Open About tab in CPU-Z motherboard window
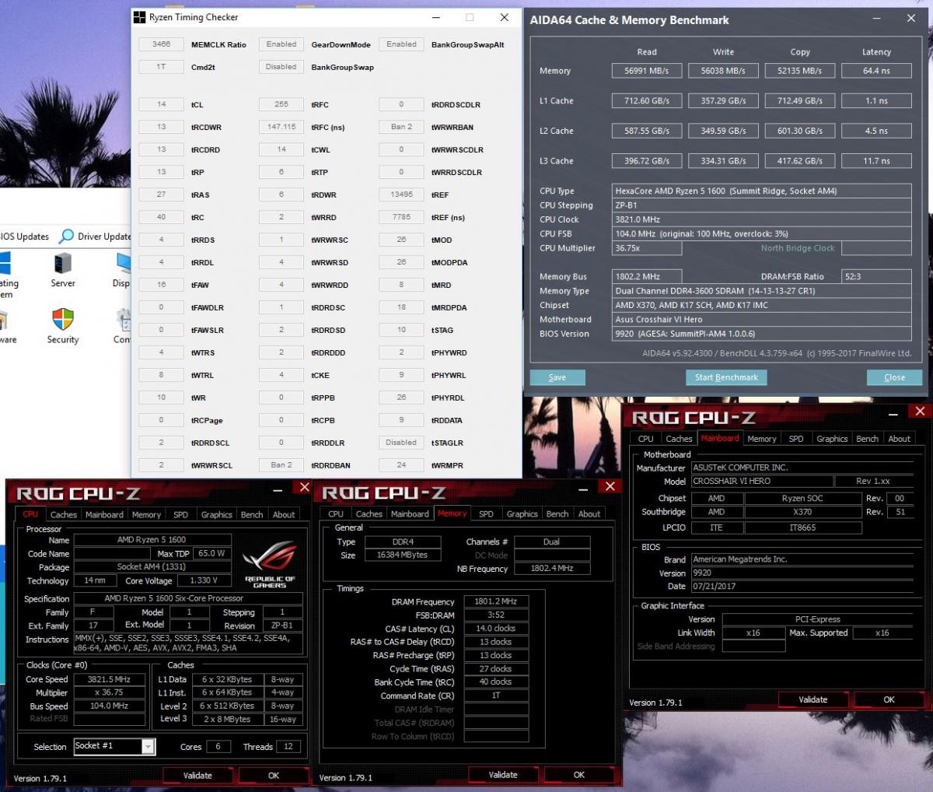 point(900,439)
